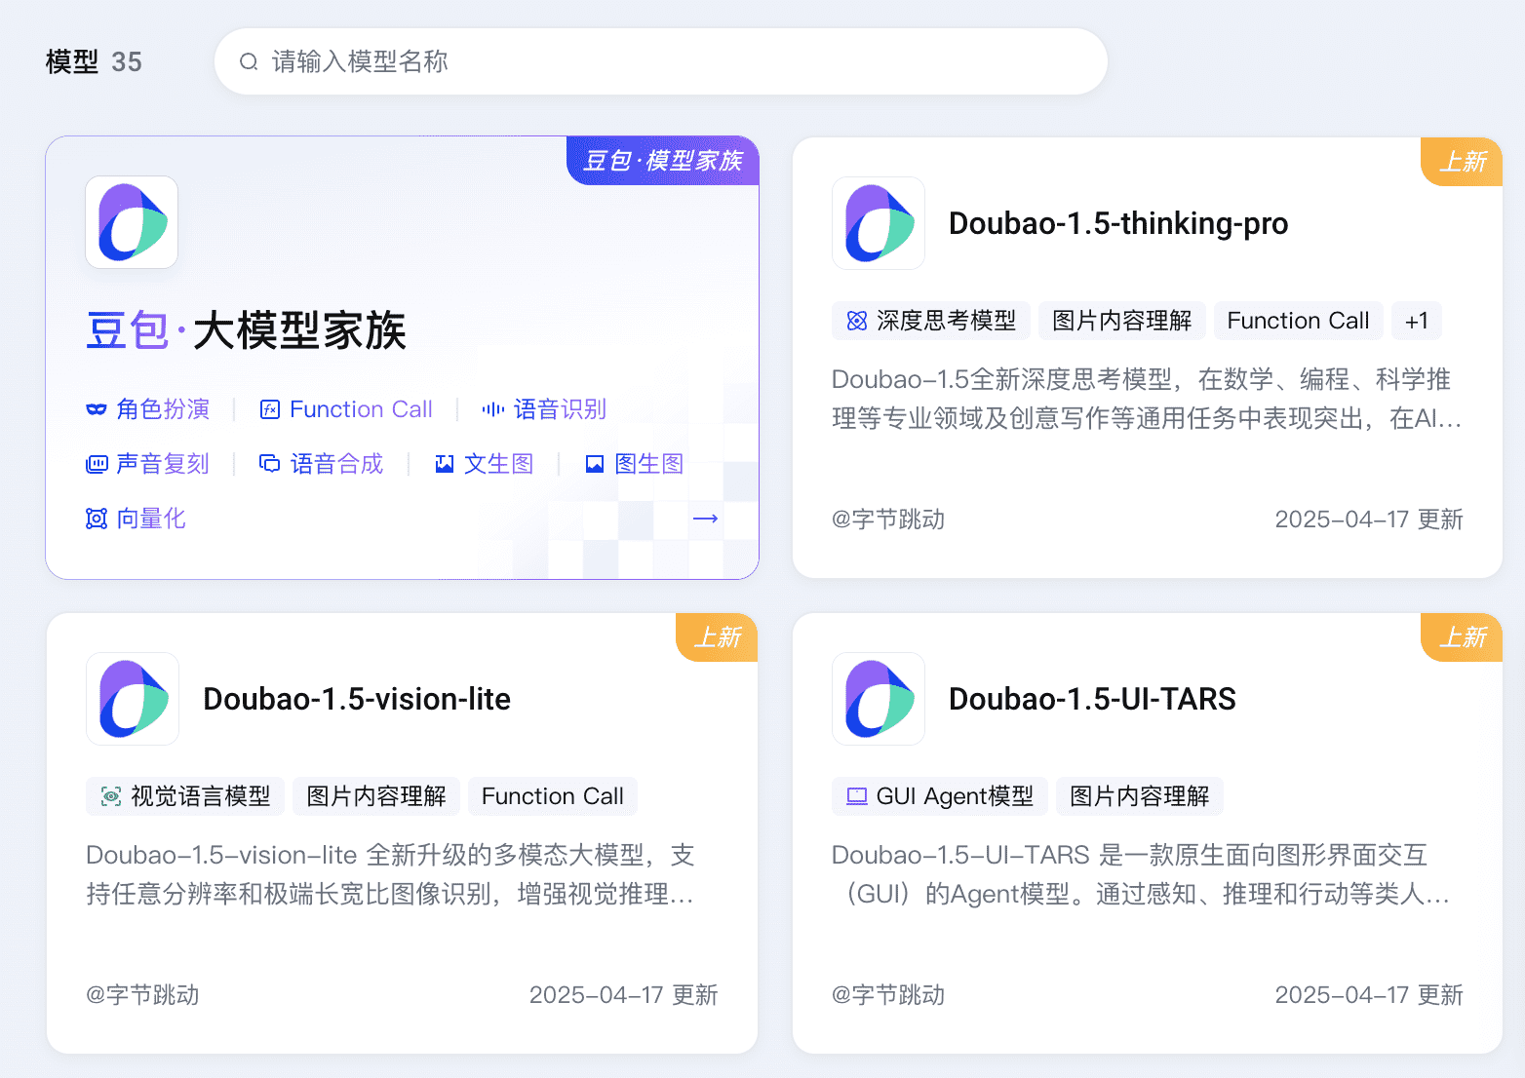Open the 图生图 link

[648, 464]
